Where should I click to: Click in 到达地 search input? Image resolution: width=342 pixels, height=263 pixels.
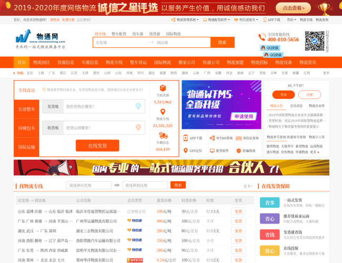(183, 43)
